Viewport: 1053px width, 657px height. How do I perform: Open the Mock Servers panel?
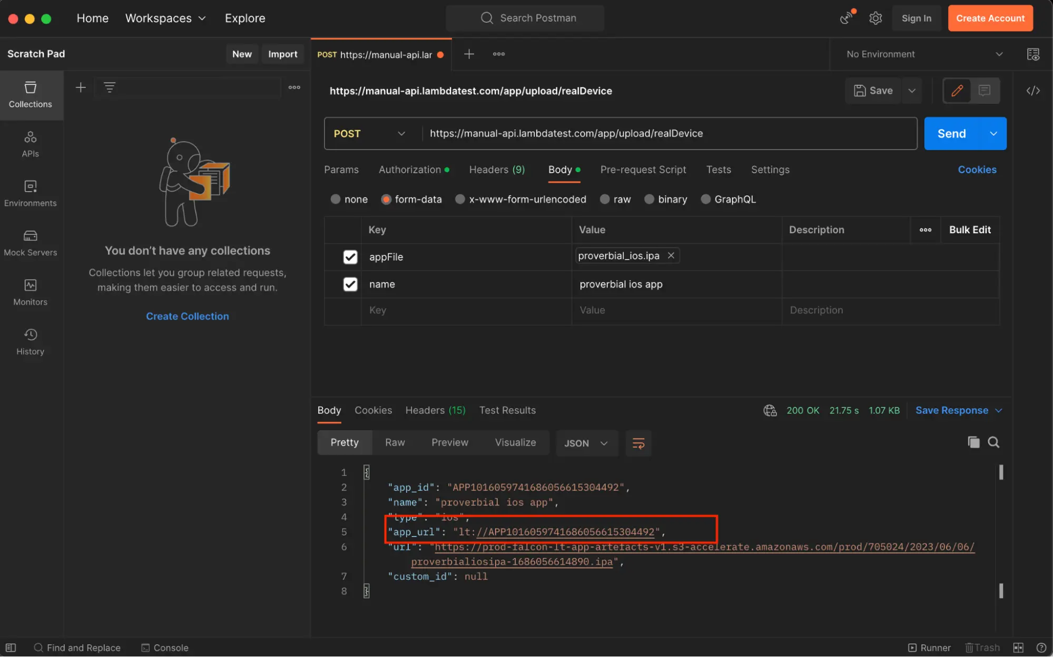click(30, 243)
